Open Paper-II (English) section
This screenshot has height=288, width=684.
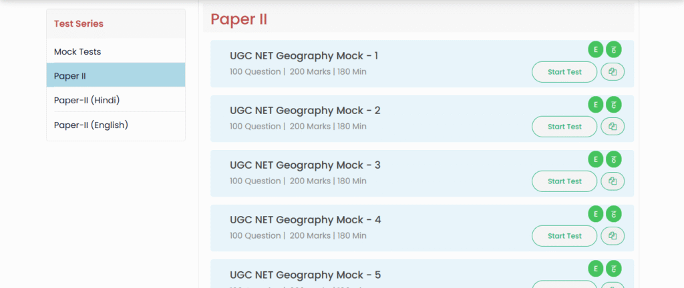coord(116,125)
